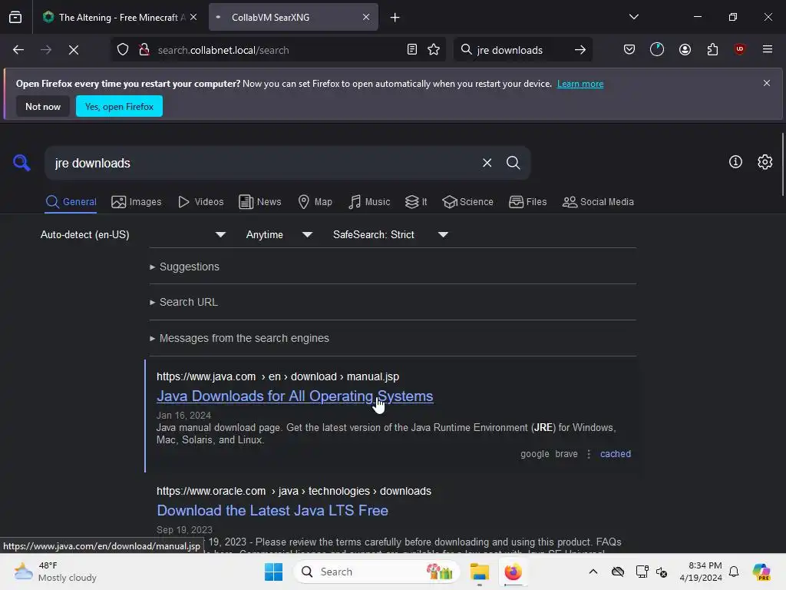Open the java.com result more-options dots
786x590 pixels.
[589, 453]
